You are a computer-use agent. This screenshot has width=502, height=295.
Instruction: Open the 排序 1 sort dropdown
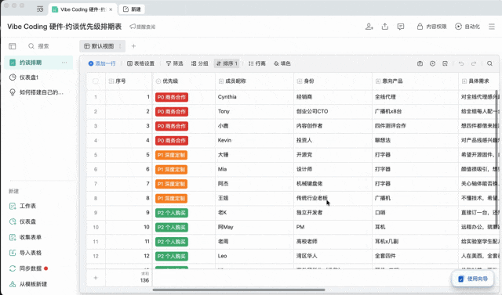[x=227, y=63]
